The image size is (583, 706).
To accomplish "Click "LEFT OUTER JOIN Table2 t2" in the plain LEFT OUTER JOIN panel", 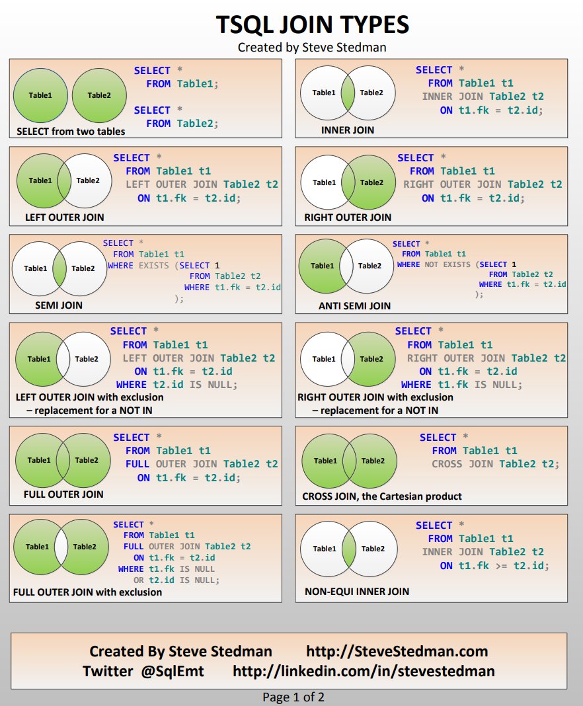I will tap(202, 184).
